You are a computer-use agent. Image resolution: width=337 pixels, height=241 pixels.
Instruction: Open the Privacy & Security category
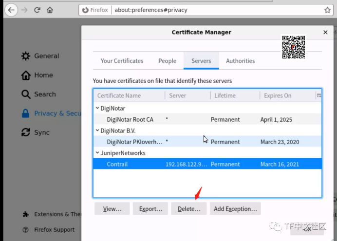pyautogui.click(x=57, y=113)
